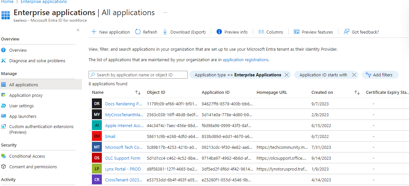Click the Columns layout icon

(x=261, y=32)
